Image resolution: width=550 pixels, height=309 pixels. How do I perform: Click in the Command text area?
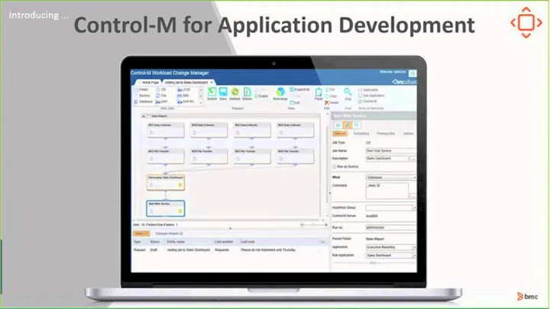[x=387, y=190]
